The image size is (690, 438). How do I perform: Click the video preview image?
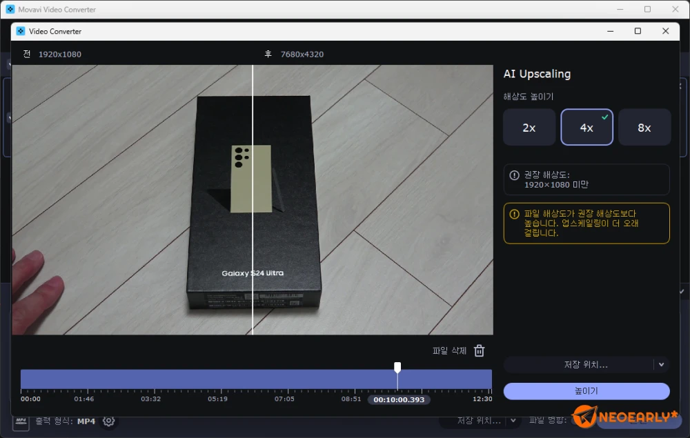[x=253, y=199]
